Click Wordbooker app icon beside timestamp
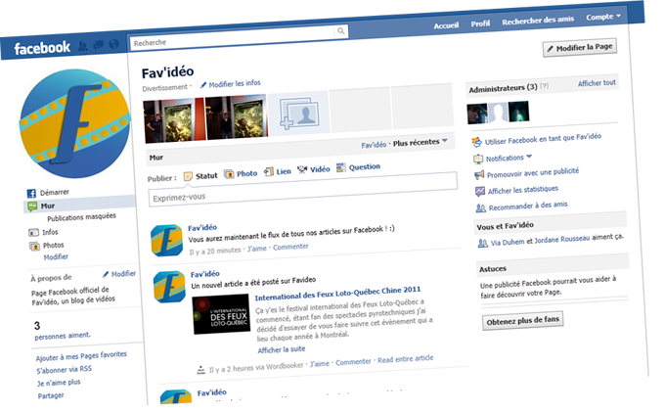 [201, 370]
